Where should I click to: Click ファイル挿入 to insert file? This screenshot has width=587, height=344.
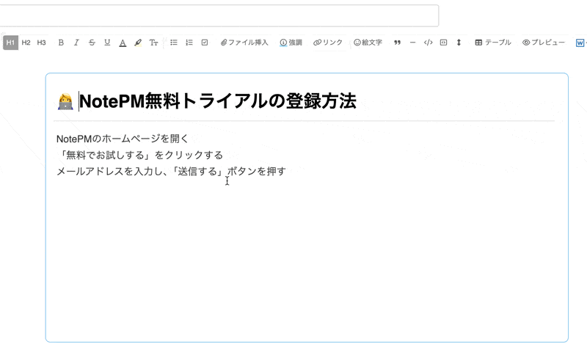[x=244, y=43]
